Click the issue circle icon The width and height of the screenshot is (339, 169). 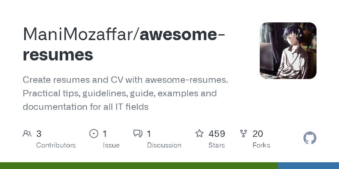[94, 134]
